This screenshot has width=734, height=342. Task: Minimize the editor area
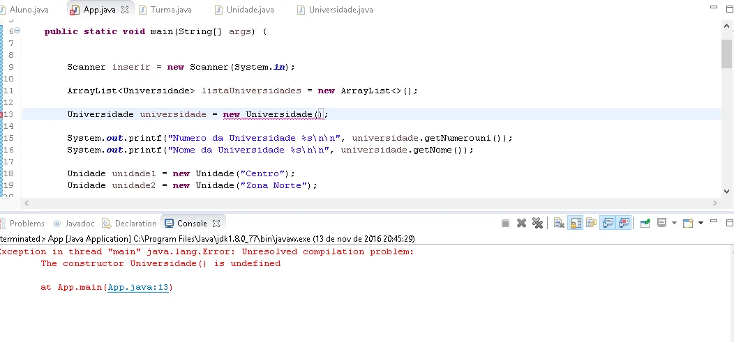tap(714, 8)
